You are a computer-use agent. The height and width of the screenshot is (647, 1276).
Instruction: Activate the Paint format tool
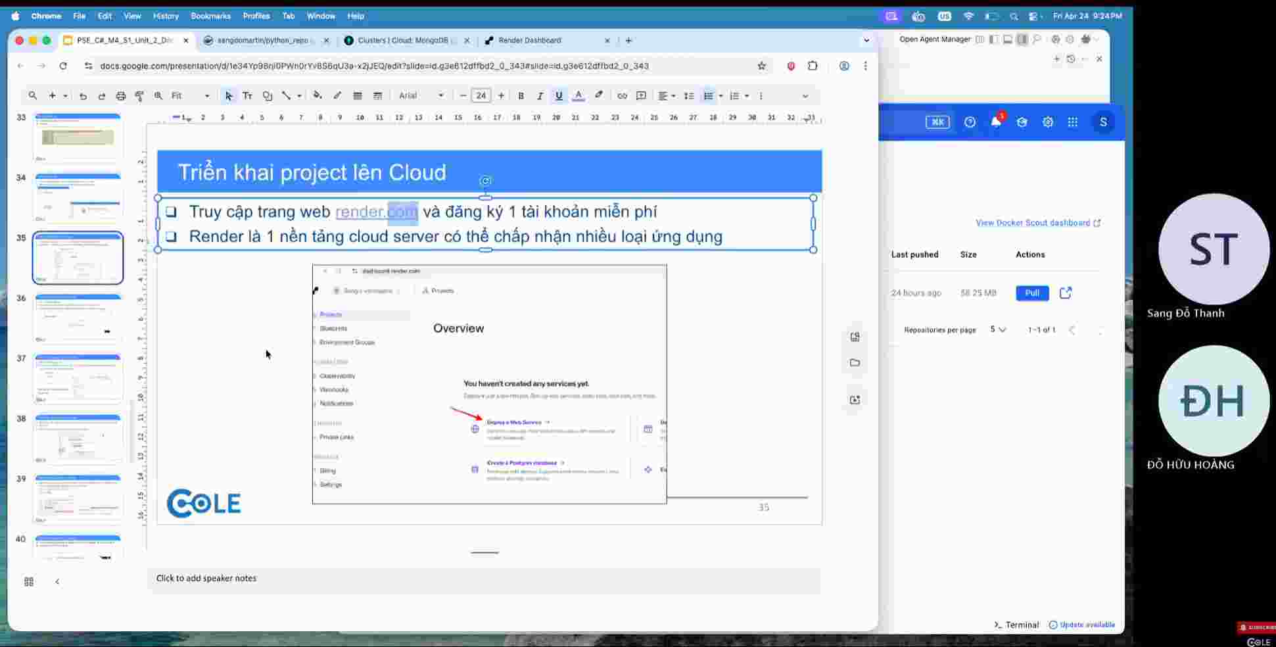click(x=139, y=96)
